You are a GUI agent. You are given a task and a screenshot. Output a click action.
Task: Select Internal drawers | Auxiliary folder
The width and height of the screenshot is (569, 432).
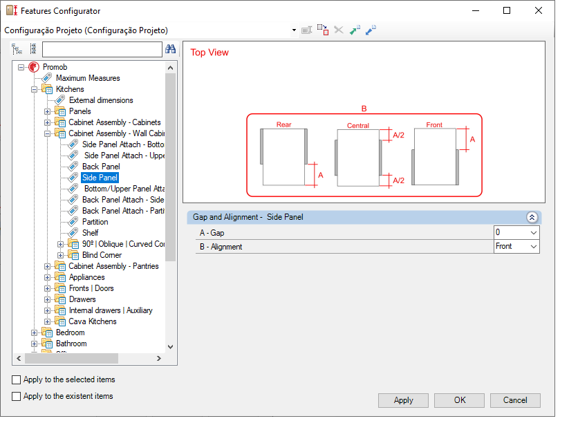click(x=111, y=310)
